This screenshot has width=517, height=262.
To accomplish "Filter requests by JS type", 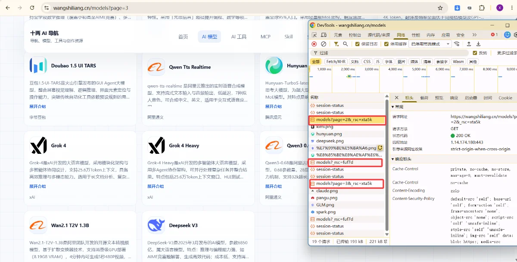I will click(377, 62).
